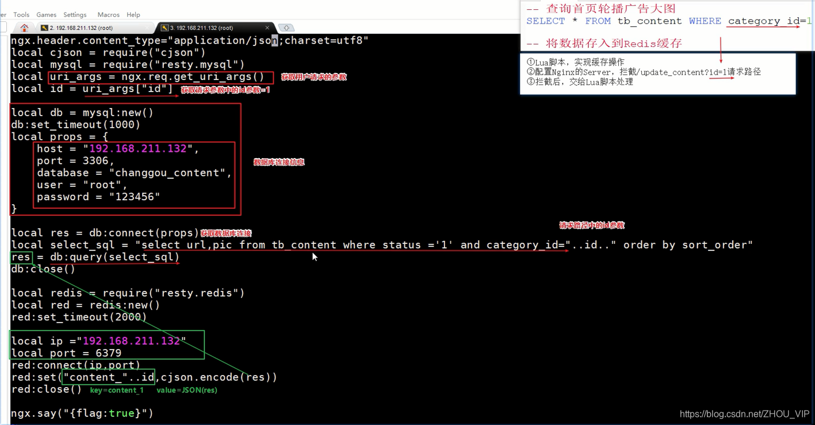This screenshot has height=425, width=815.
Task: Click 'local redis = require("resty.redis")' line
Action: tap(128, 293)
